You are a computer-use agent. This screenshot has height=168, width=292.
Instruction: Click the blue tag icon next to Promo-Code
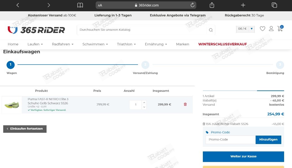click(x=207, y=132)
